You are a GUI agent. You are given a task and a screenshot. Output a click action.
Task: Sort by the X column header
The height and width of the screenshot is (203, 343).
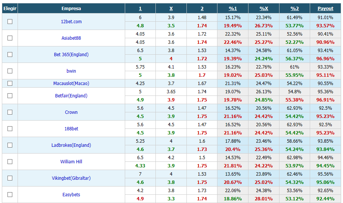(x=171, y=9)
